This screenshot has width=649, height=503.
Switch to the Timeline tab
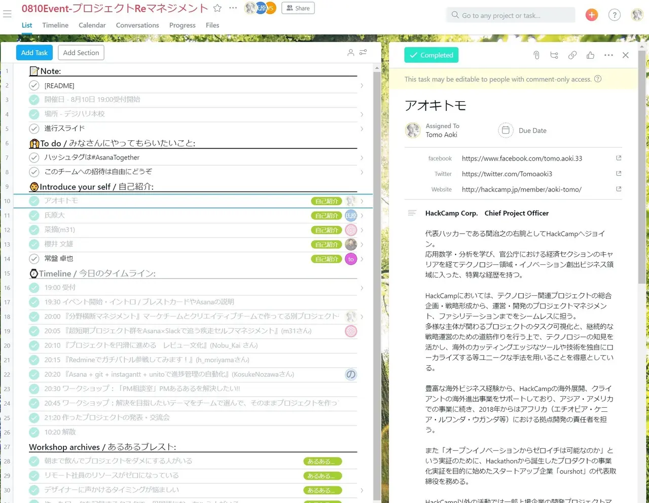tap(55, 25)
